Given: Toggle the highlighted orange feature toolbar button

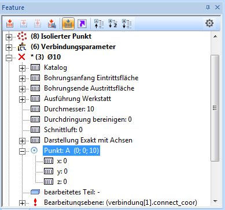Looking at the screenshot, I should pos(68,24).
